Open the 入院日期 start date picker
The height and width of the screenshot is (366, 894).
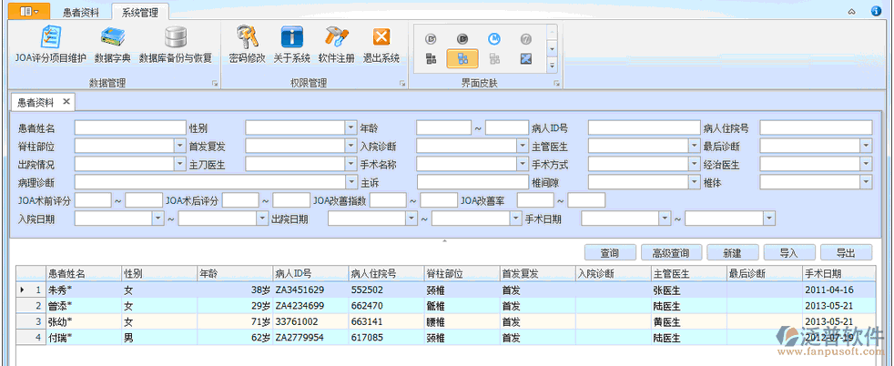click(x=157, y=219)
